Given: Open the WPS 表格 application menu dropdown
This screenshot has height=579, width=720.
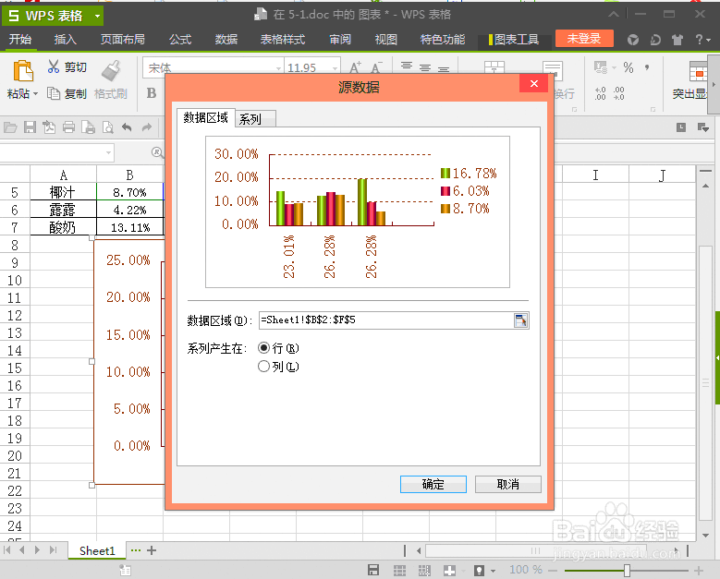Looking at the screenshot, I should 97,16.
